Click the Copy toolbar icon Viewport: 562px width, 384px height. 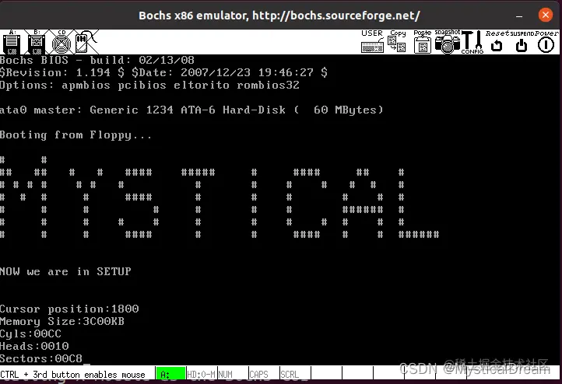tap(397, 41)
